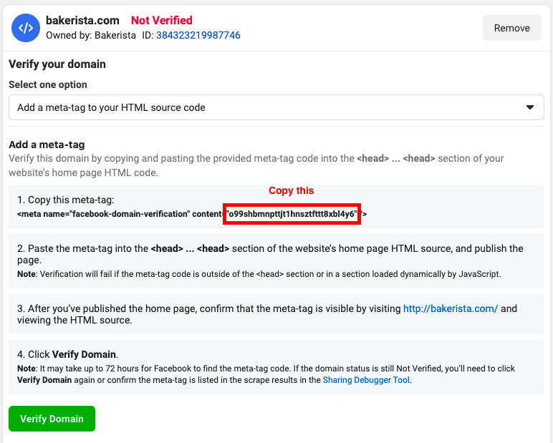Open the http://bakerista.com/ link
Image resolution: width=553 pixels, height=443 pixels.
[x=451, y=308]
